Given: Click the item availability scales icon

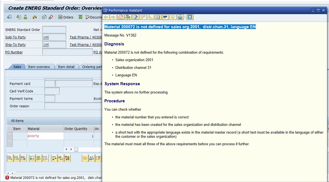Looking at the screenshot, I should 54,158.
